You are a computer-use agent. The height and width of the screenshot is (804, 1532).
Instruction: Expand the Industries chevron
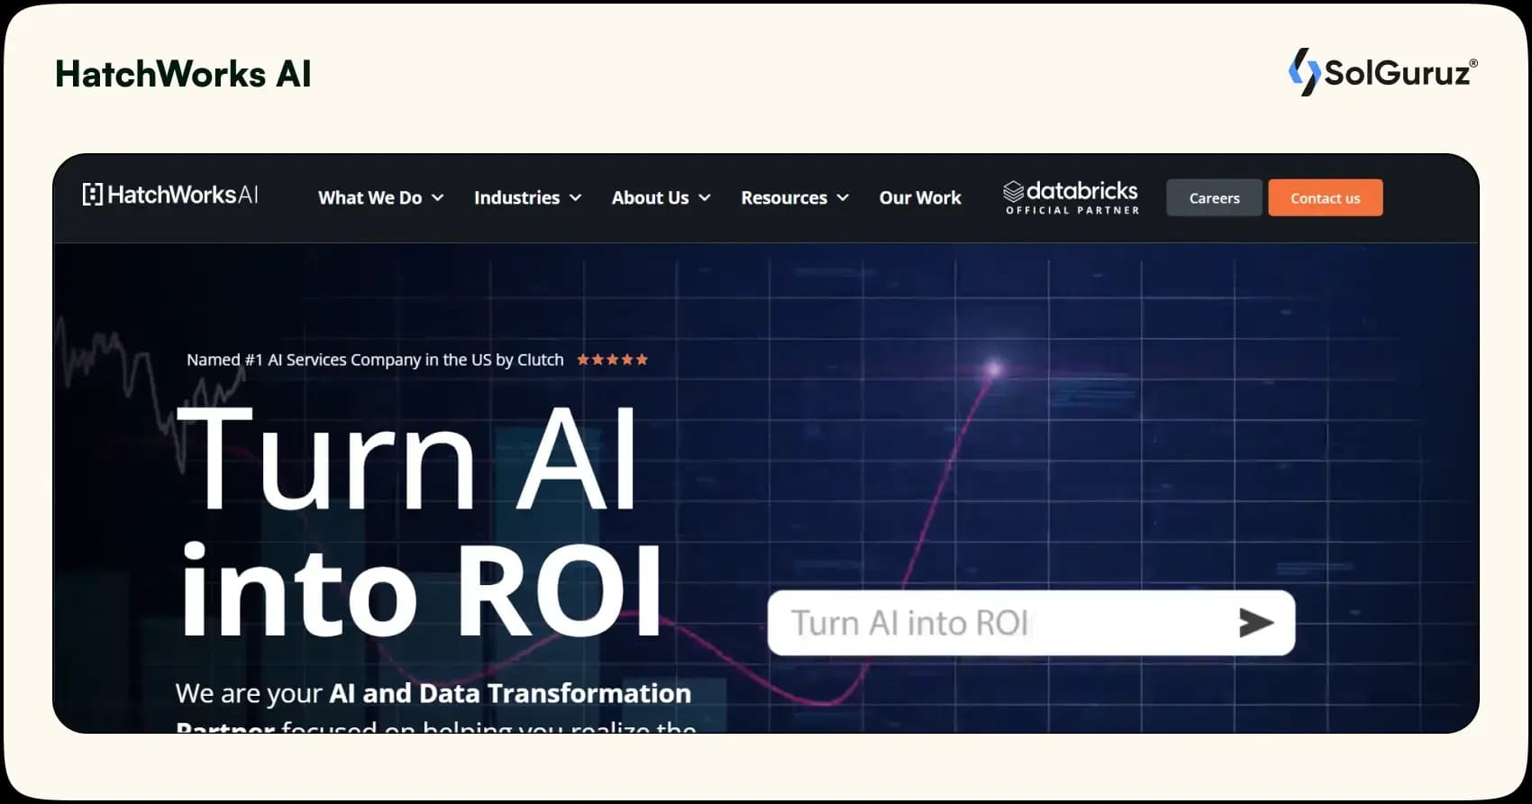[x=575, y=197]
